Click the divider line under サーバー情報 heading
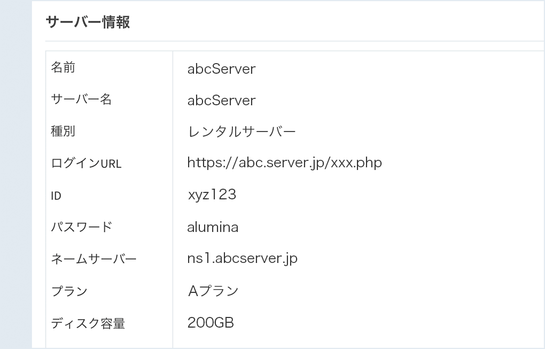545x349 pixels. coord(295,41)
